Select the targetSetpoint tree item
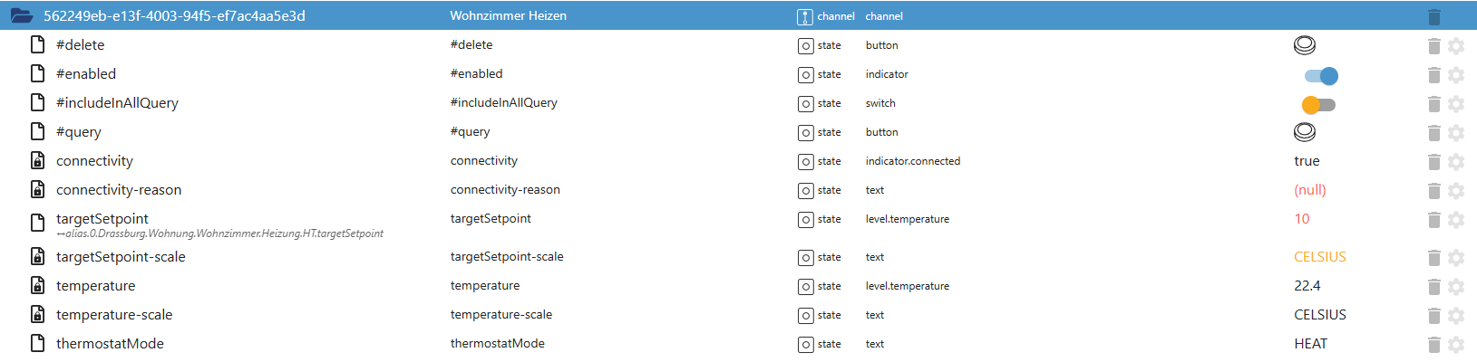The image size is (1477, 362). point(102,219)
